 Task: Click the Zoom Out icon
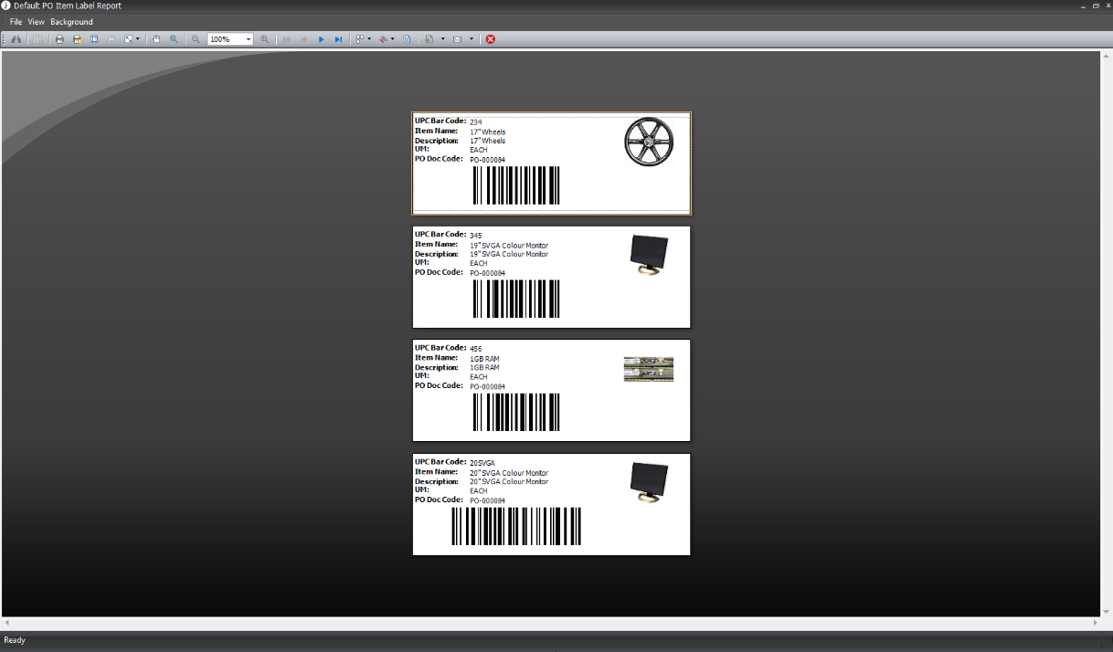point(196,39)
